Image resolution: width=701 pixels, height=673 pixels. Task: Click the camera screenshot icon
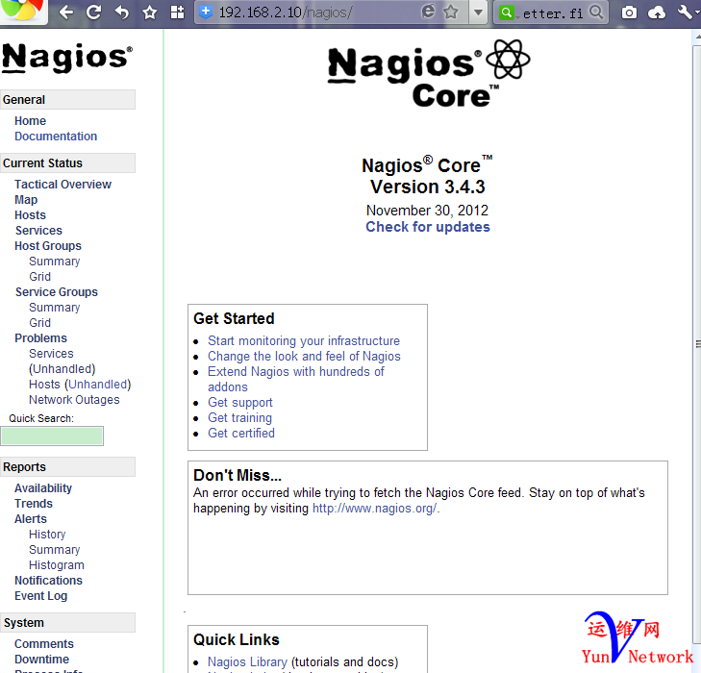pyautogui.click(x=629, y=12)
